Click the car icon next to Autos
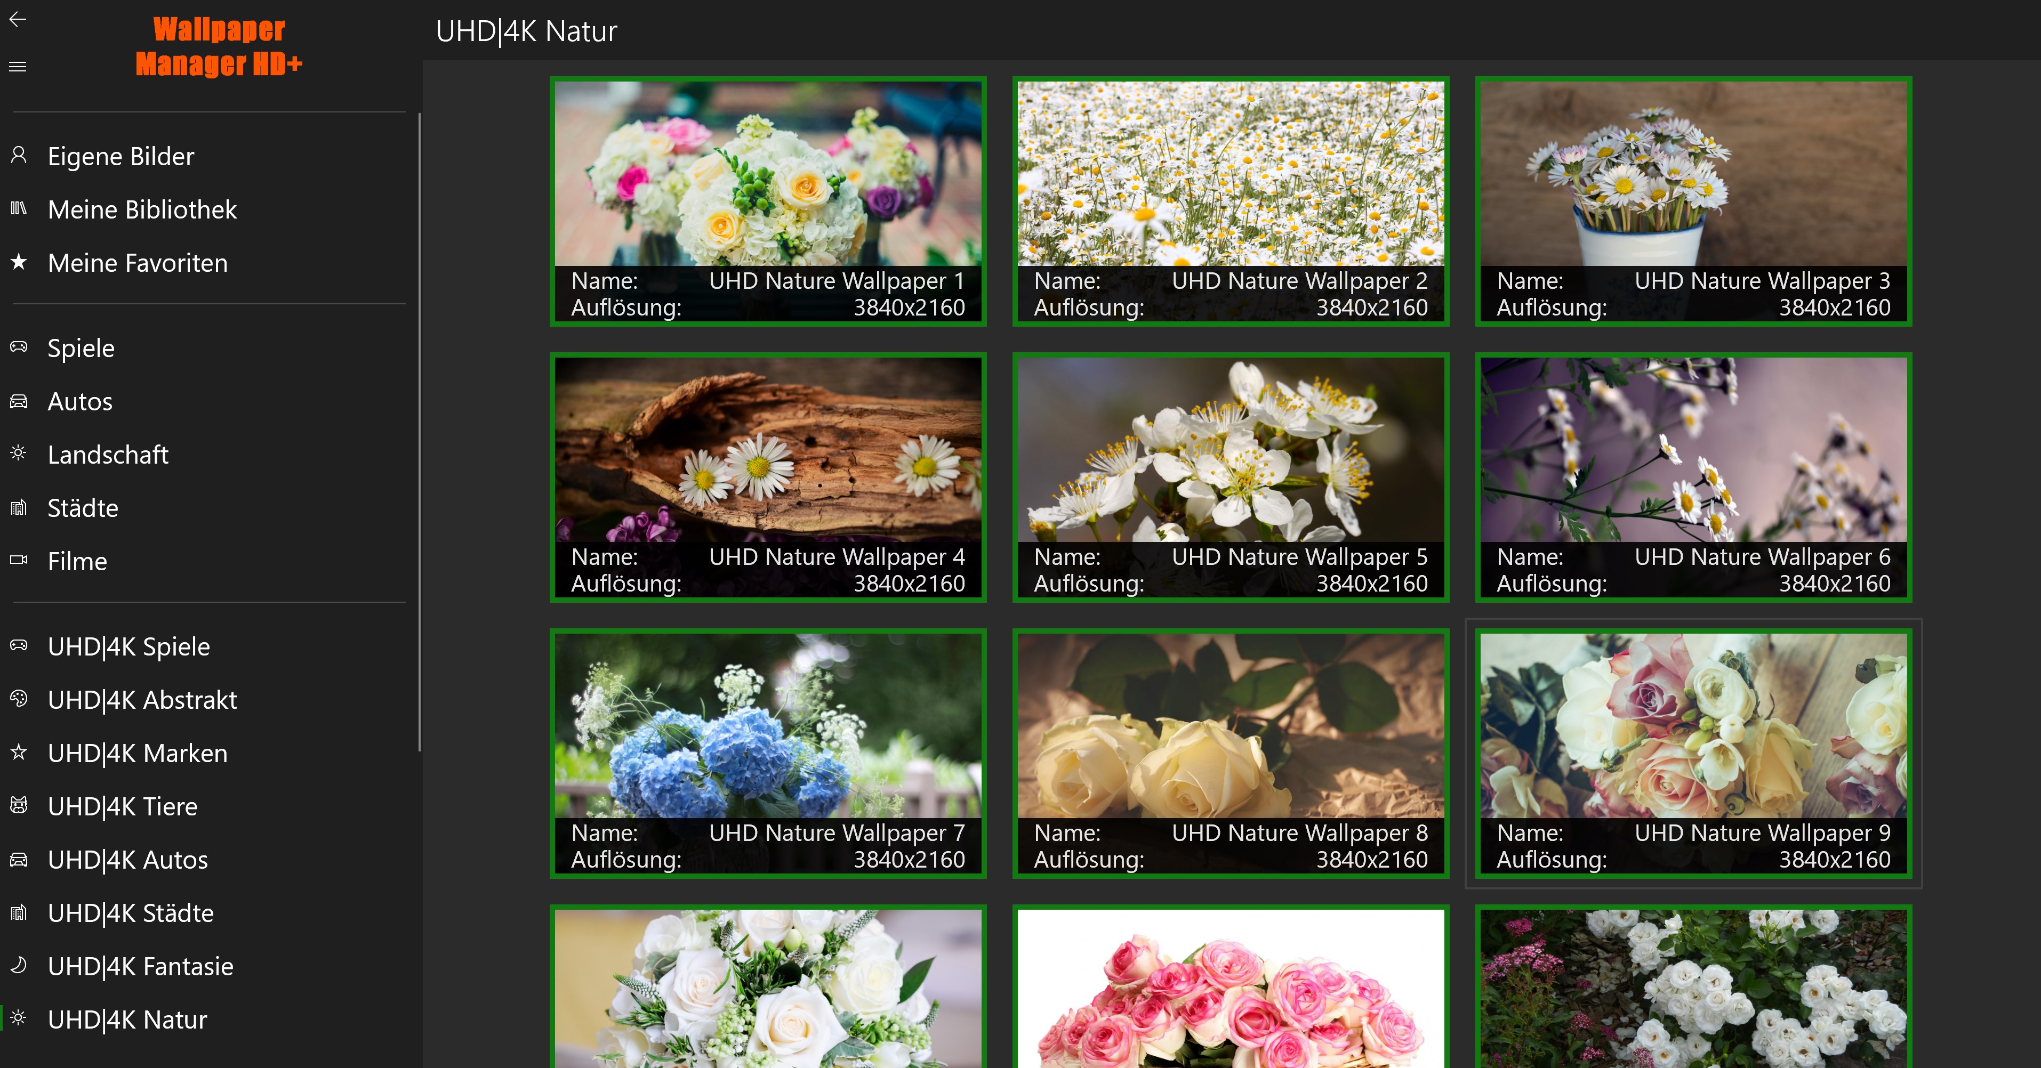The image size is (2041, 1068). click(x=19, y=401)
